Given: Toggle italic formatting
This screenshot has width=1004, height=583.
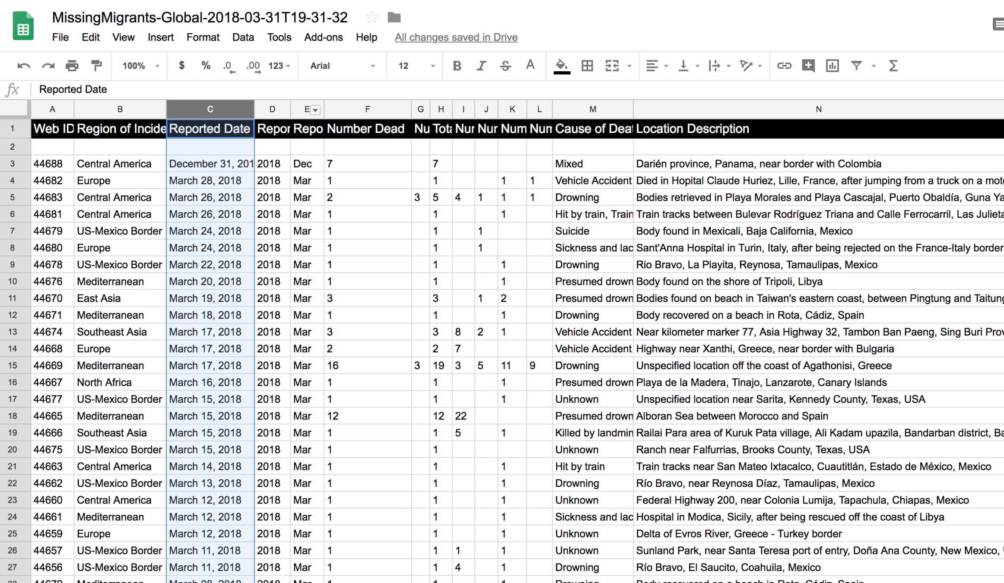Looking at the screenshot, I should 481,66.
